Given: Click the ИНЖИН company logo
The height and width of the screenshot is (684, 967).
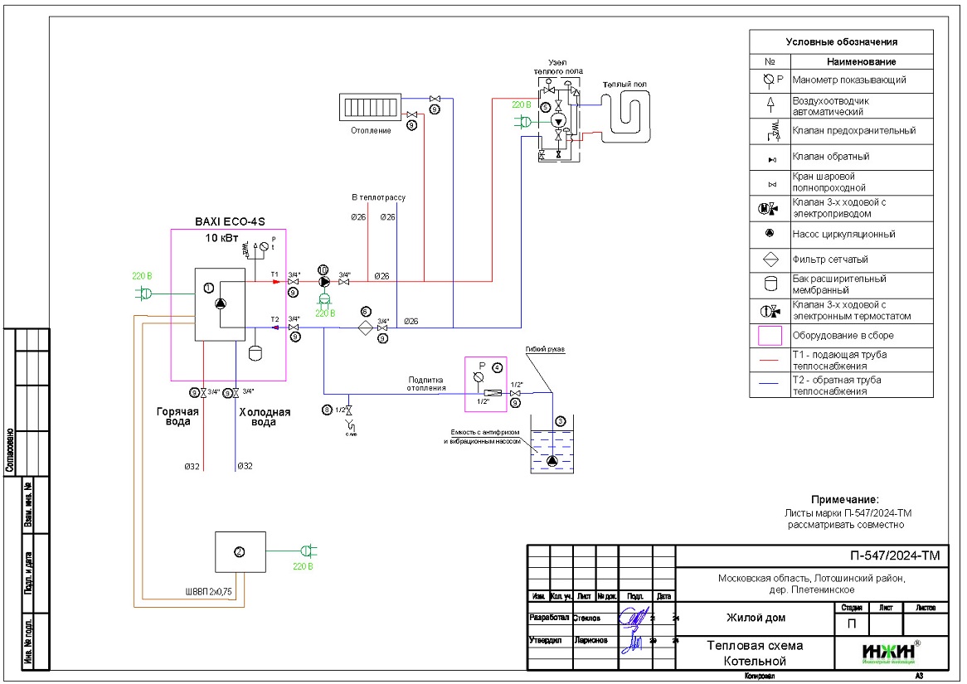Looking at the screenshot, I should click(x=888, y=652).
